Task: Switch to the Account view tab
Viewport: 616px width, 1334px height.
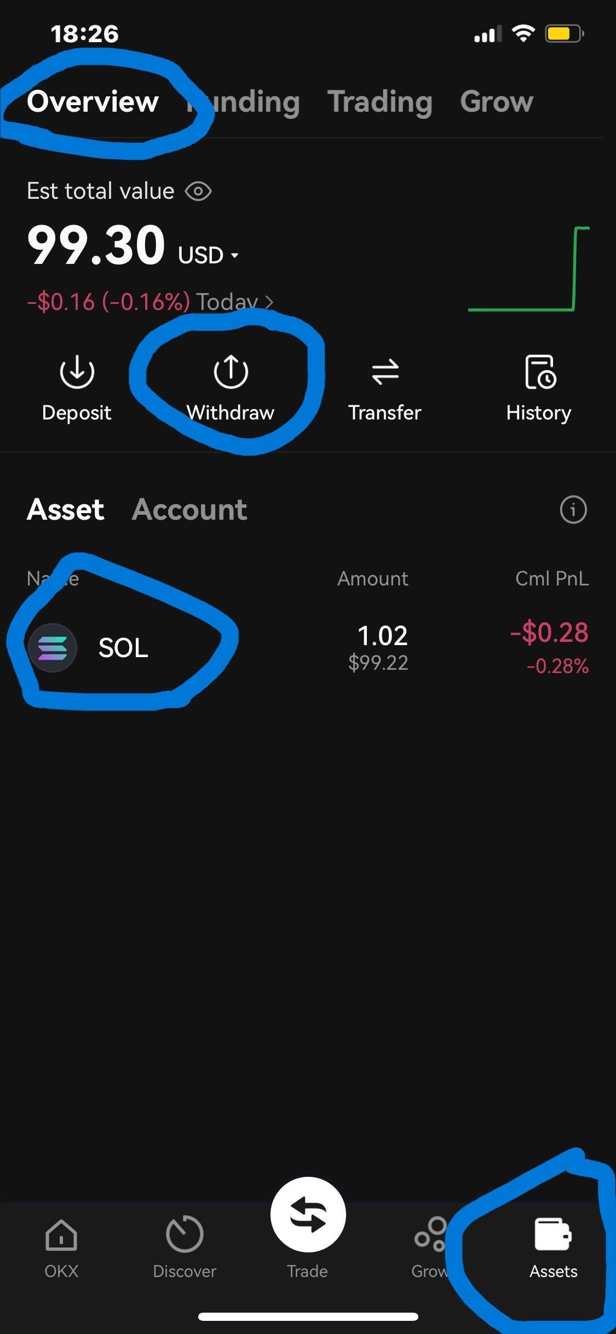Action: click(x=189, y=510)
